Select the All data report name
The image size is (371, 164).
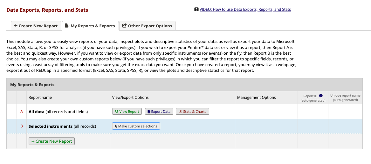point(58,112)
